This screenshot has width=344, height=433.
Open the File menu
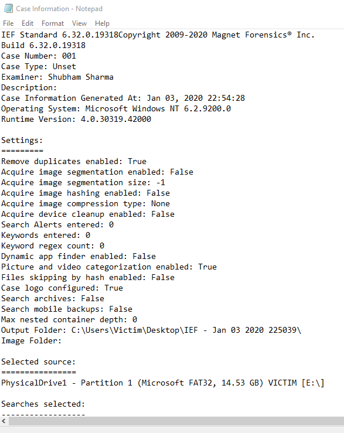(x=8, y=23)
